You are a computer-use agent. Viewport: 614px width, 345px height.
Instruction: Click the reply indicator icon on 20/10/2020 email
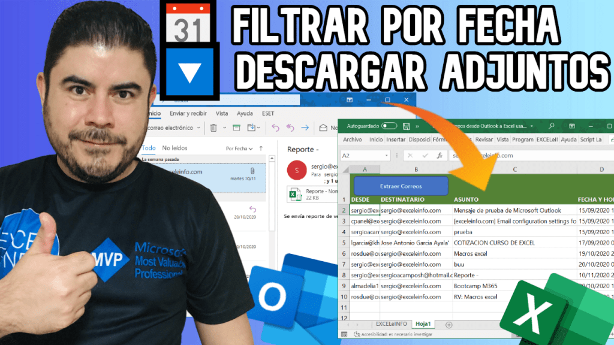pos(252,209)
